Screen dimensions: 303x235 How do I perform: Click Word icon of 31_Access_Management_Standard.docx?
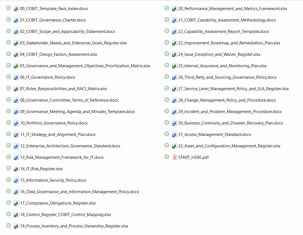[x=174, y=135]
